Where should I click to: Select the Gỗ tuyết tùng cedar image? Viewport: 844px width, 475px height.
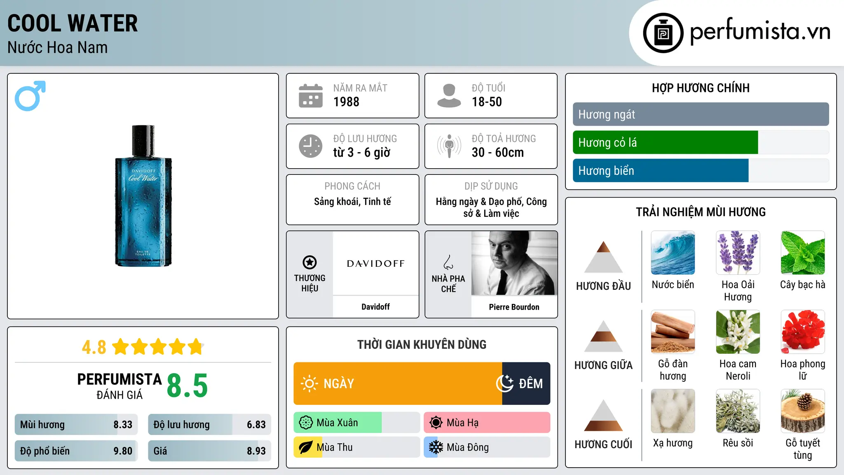[x=803, y=411]
